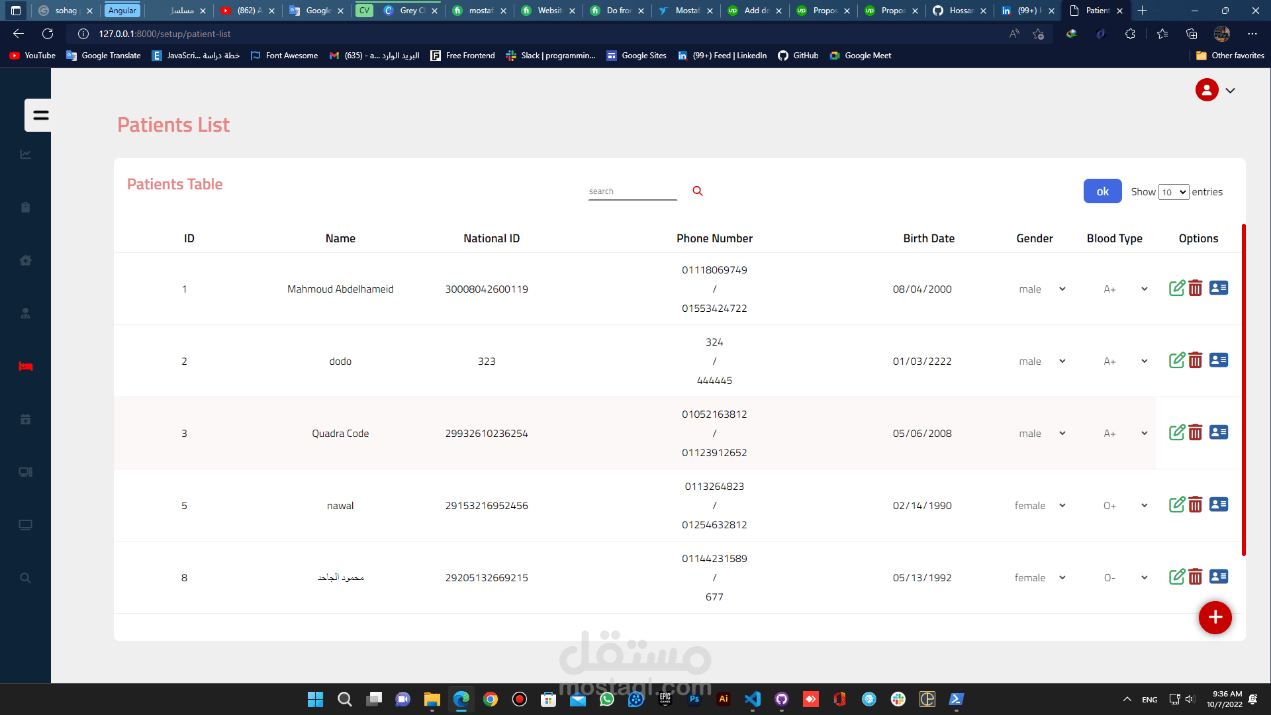The height and width of the screenshot is (715, 1271).
Task: Open sidebar chart analytics icon
Action: pos(25,154)
